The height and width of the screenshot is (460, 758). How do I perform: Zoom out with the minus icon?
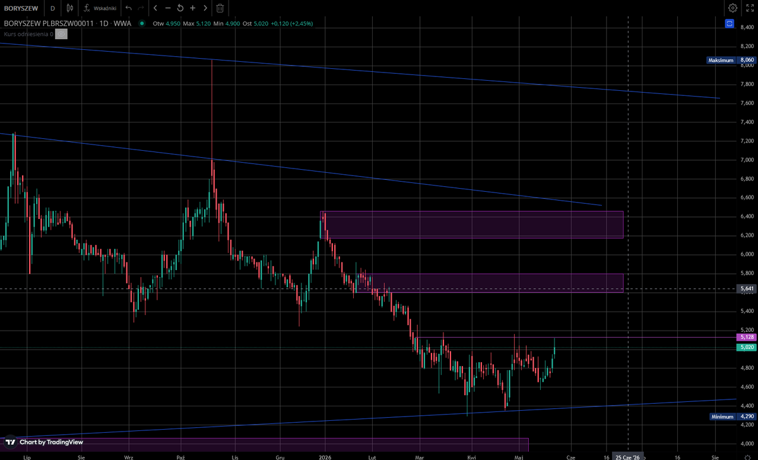coord(167,8)
